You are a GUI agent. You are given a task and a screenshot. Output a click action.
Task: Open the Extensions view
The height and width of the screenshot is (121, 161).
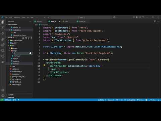(x=3, y=45)
